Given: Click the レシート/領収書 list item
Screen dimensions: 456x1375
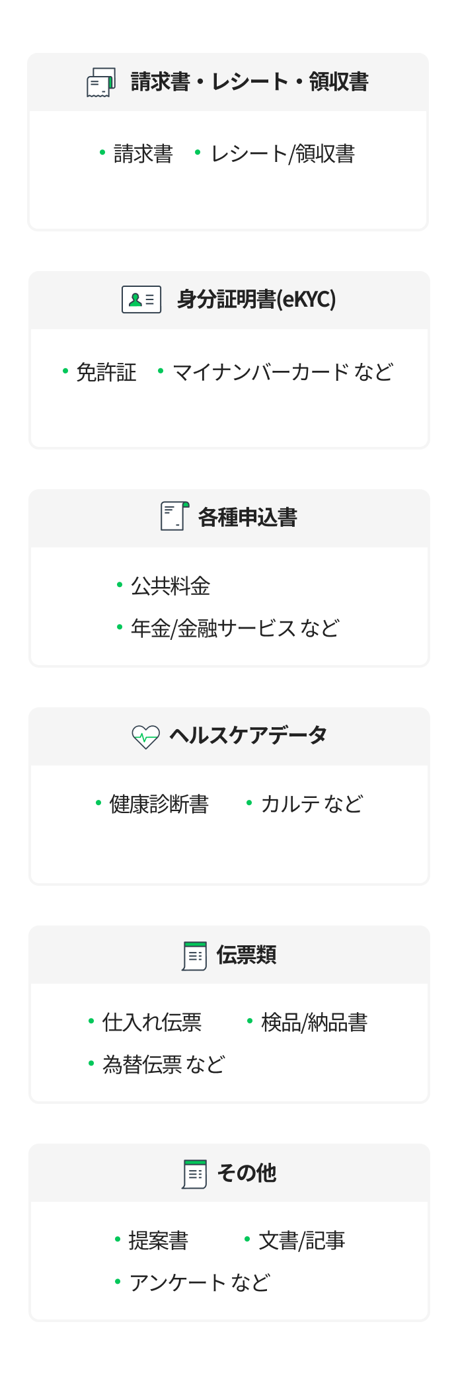Looking at the screenshot, I should (x=282, y=154).
